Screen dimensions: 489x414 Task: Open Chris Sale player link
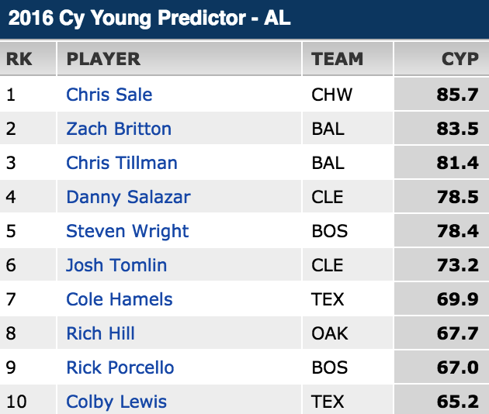click(x=109, y=95)
